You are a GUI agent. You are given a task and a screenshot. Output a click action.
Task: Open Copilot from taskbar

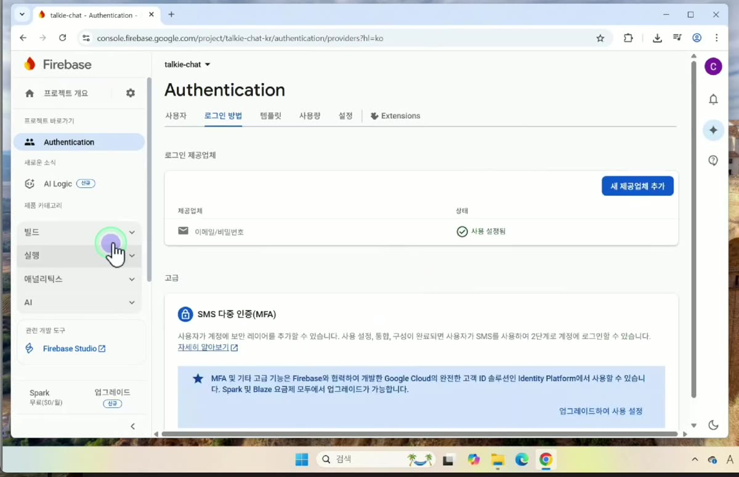coord(474,460)
